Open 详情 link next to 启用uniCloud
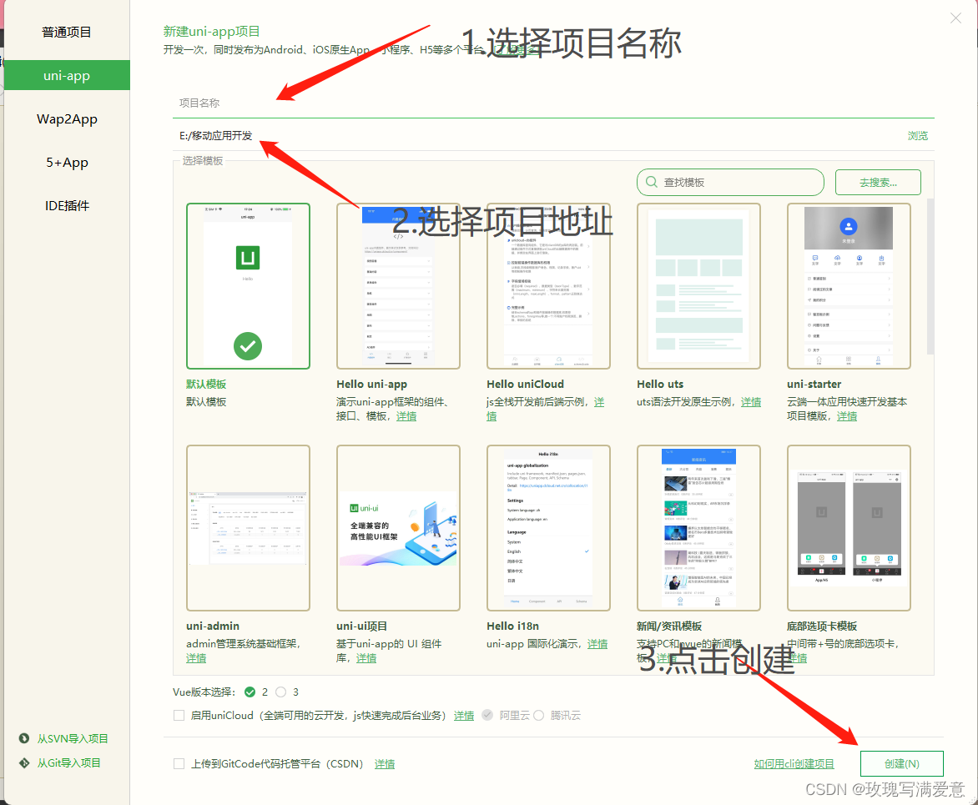The width and height of the screenshot is (978, 805). click(463, 715)
